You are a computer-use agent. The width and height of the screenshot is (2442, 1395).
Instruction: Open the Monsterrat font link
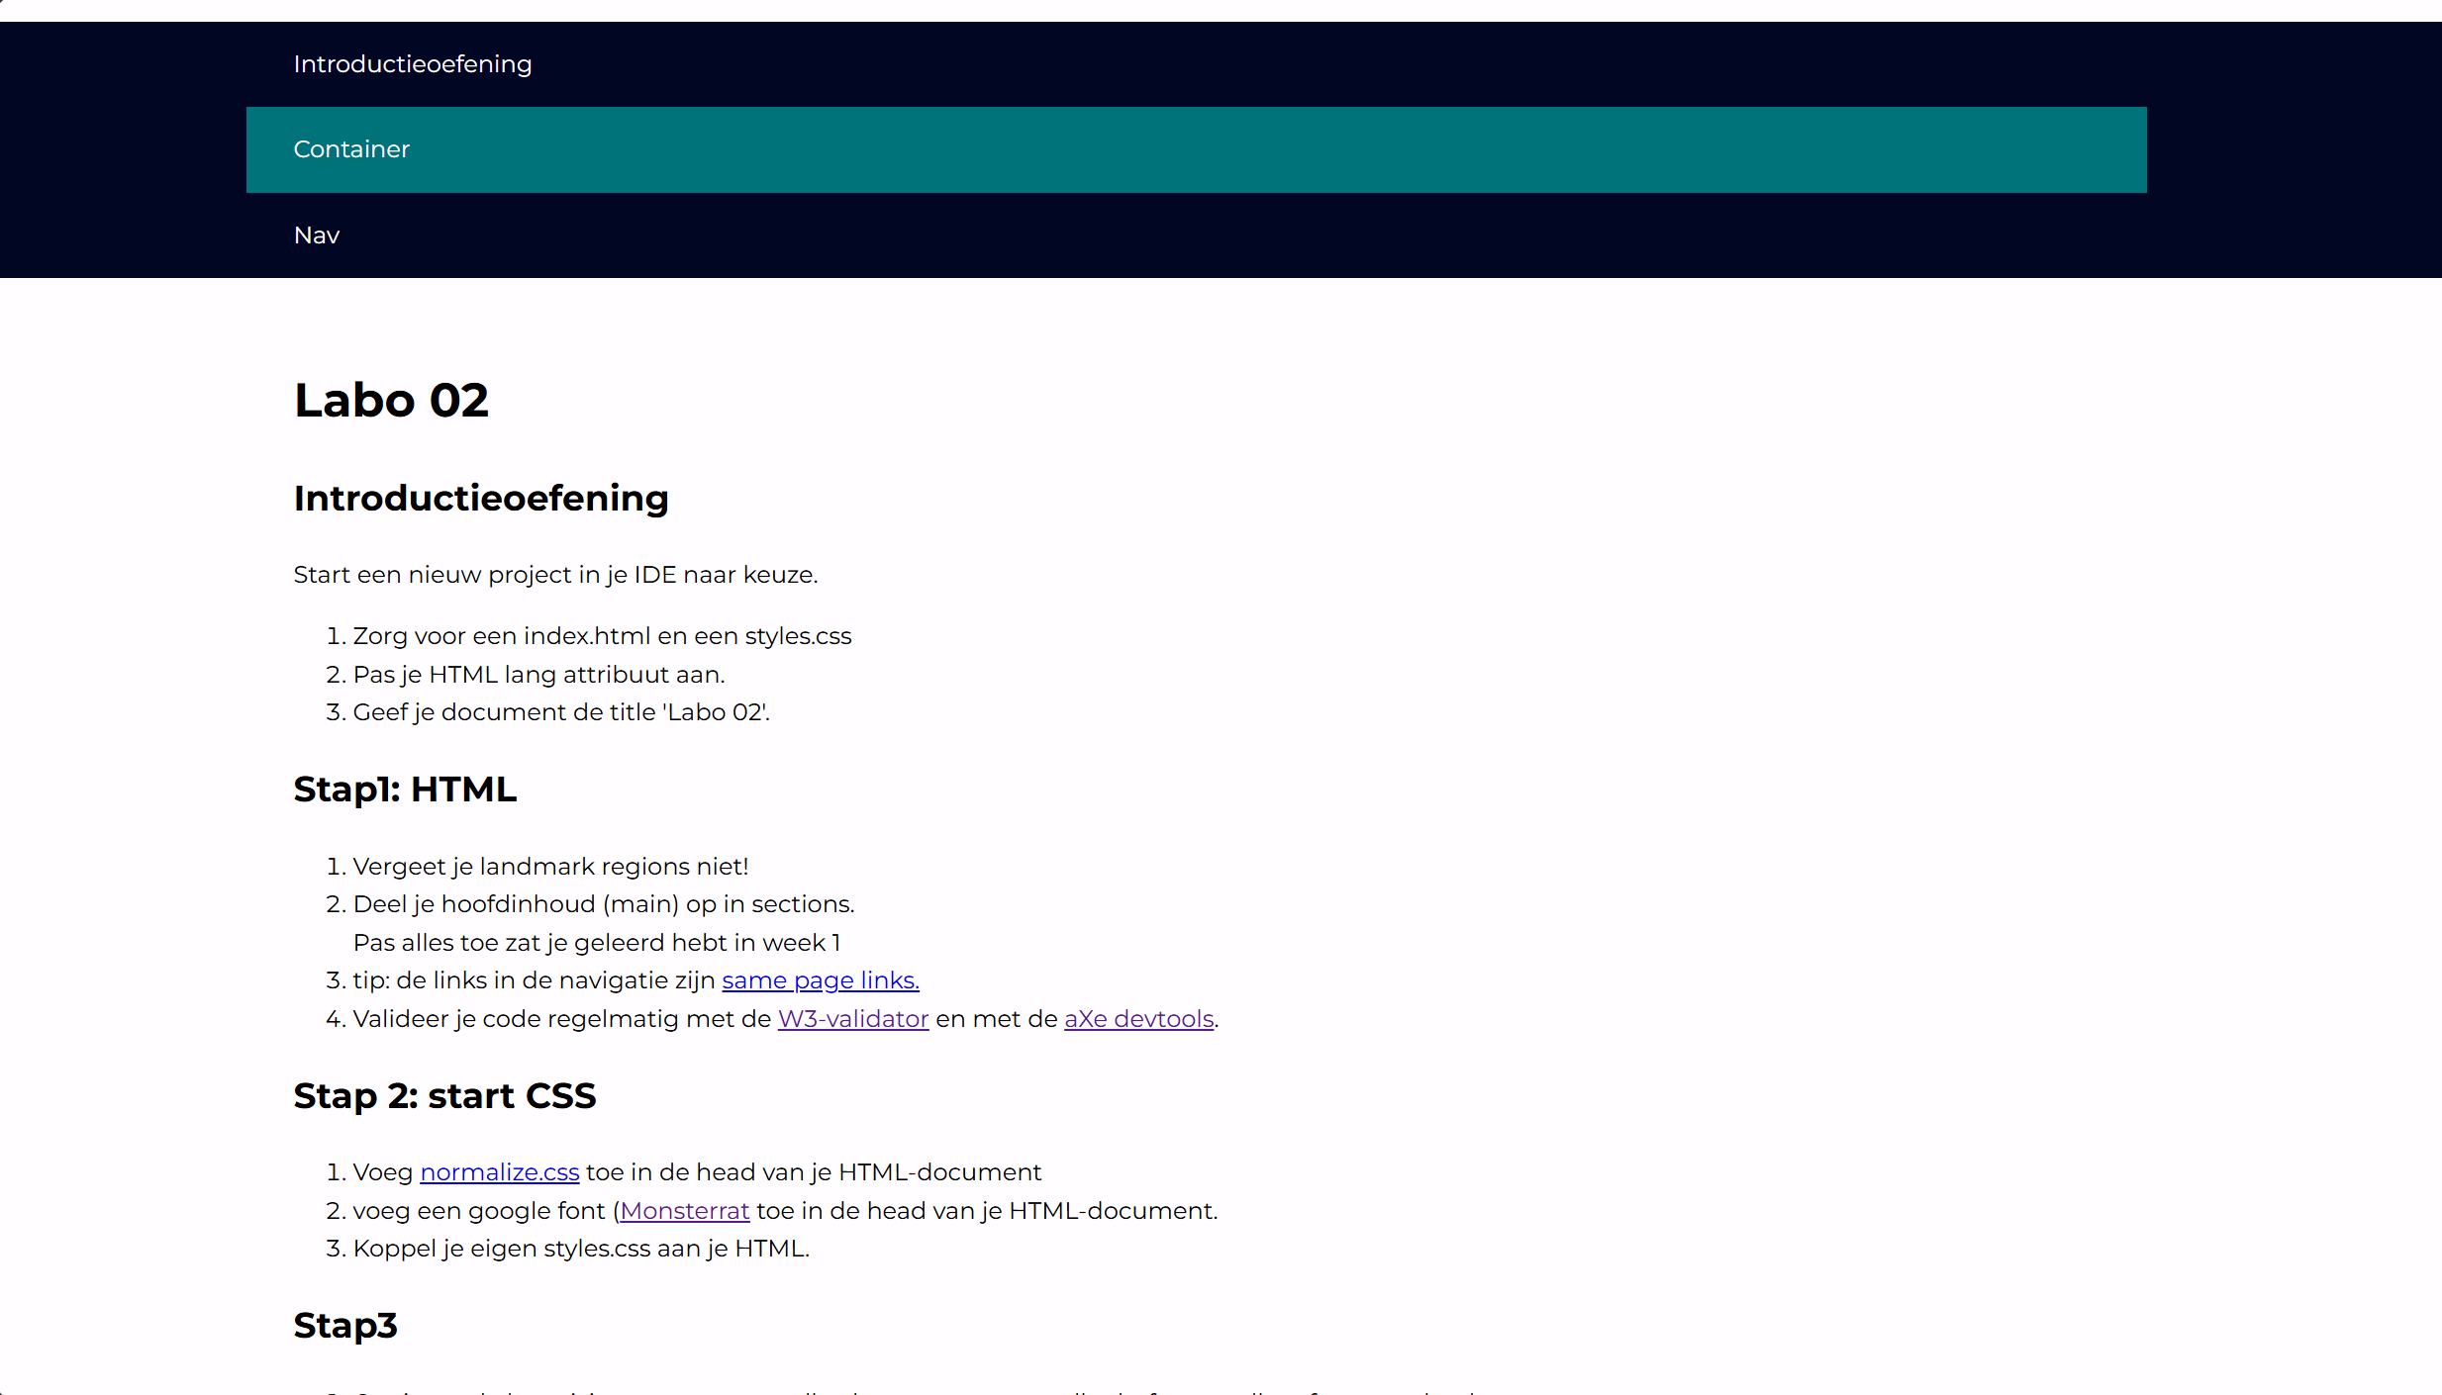point(685,1211)
